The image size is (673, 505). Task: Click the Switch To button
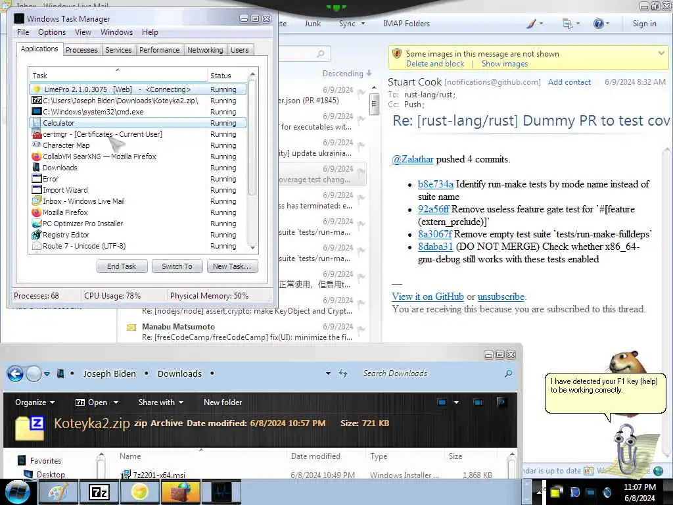(x=177, y=266)
